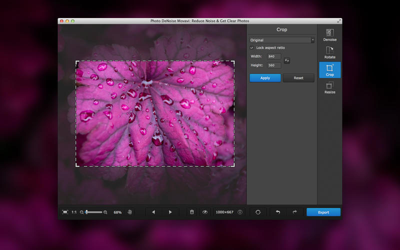The height and width of the screenshot is (250, 400).
Task: Click the bottom-right crop corner handle
Action: [233, 165]
